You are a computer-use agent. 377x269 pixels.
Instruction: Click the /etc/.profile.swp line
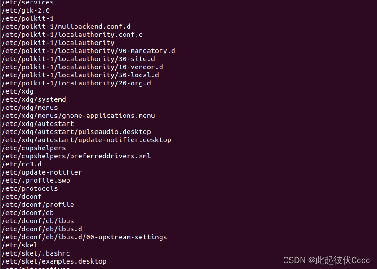coord(35,180)
